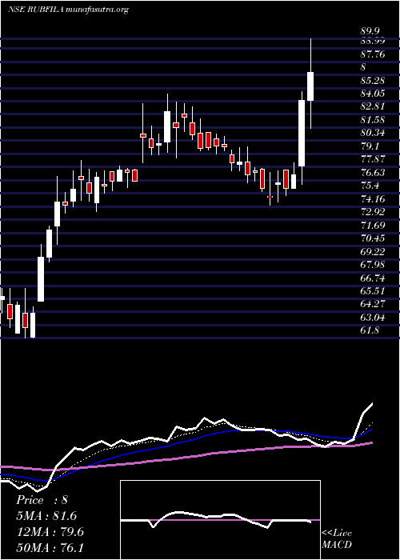Select the 76.63 price axis value

coord(373,173)
